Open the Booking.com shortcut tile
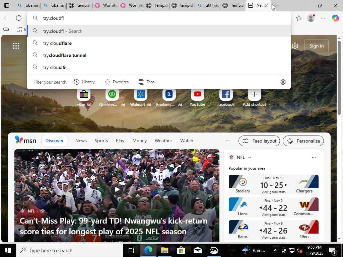This screenshot has height=257, width=343. point(169,98)
